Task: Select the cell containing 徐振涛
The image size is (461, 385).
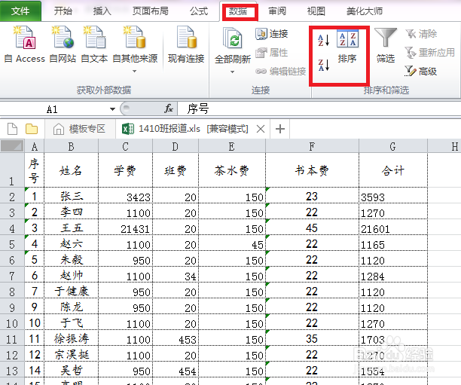Action: coord(71,339)
